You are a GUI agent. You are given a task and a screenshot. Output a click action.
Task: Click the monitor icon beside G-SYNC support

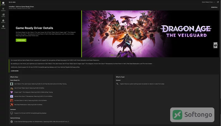[12, 113]
